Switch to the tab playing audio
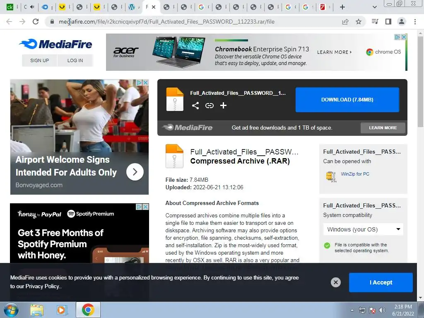Viewport: 424px width, 318px height. [x=29, y=7]
